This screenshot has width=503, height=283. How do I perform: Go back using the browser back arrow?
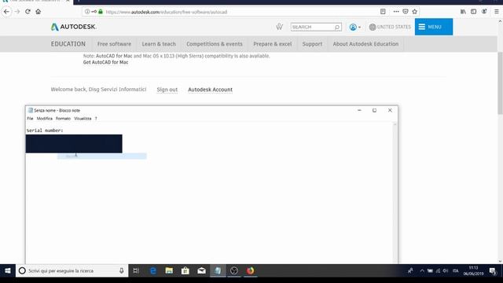(6, 12)
